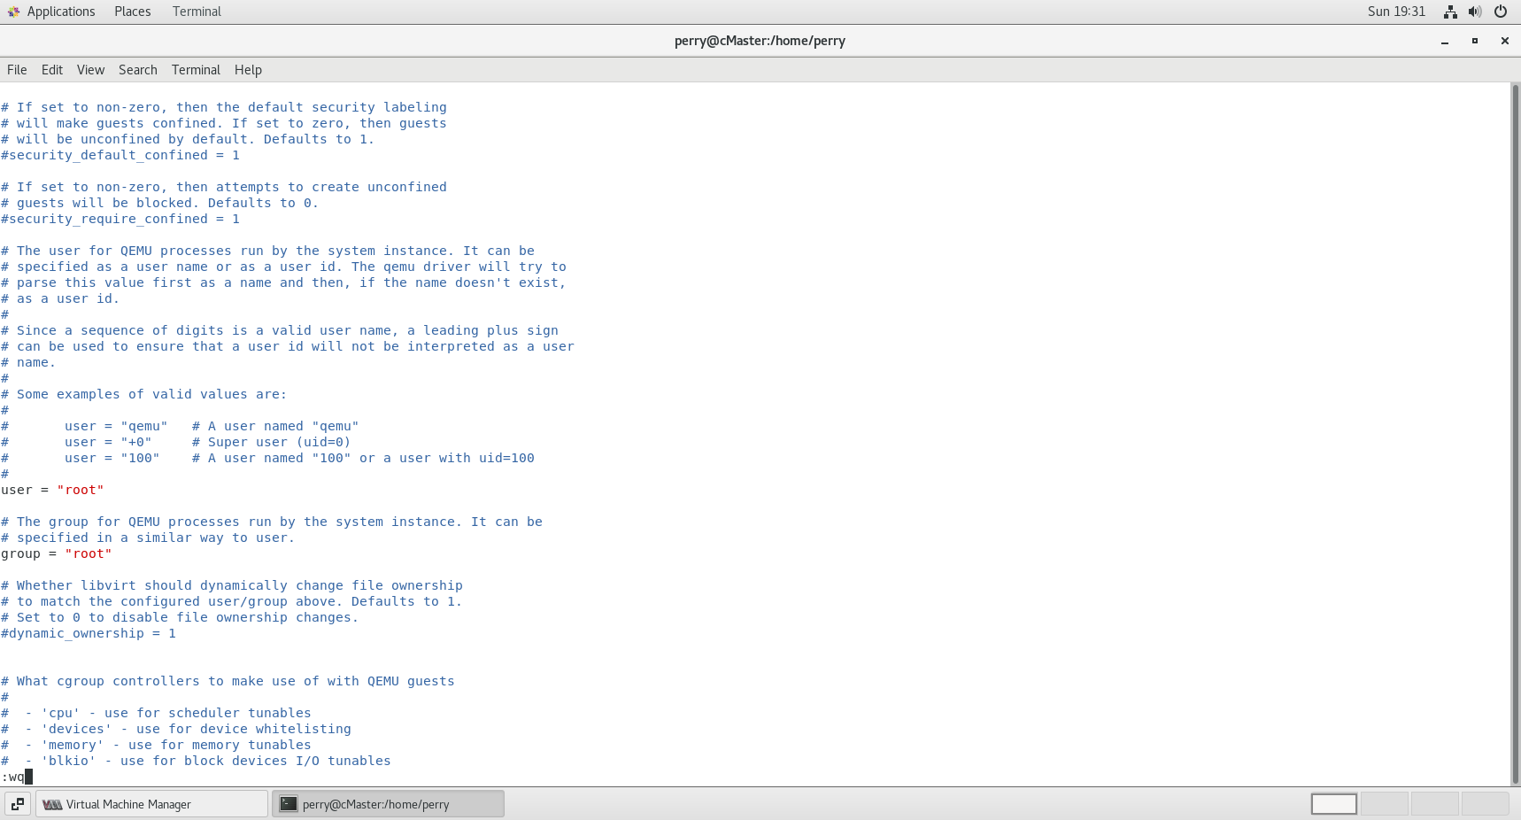Expand the Applications menu
1521x820 pixels.
[60, 12]
